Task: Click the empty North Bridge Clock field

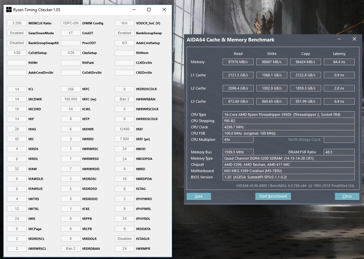Action: 339,140
